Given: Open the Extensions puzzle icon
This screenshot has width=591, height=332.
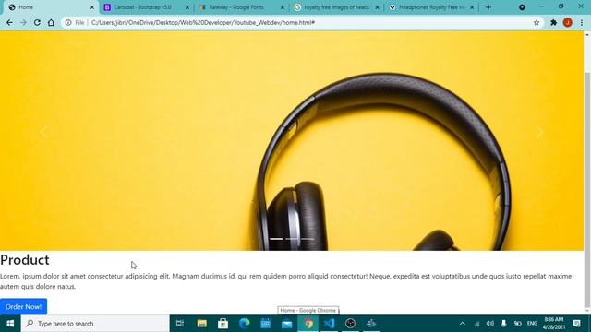Looking at the screenshot, I should click(x=553, y=22).
